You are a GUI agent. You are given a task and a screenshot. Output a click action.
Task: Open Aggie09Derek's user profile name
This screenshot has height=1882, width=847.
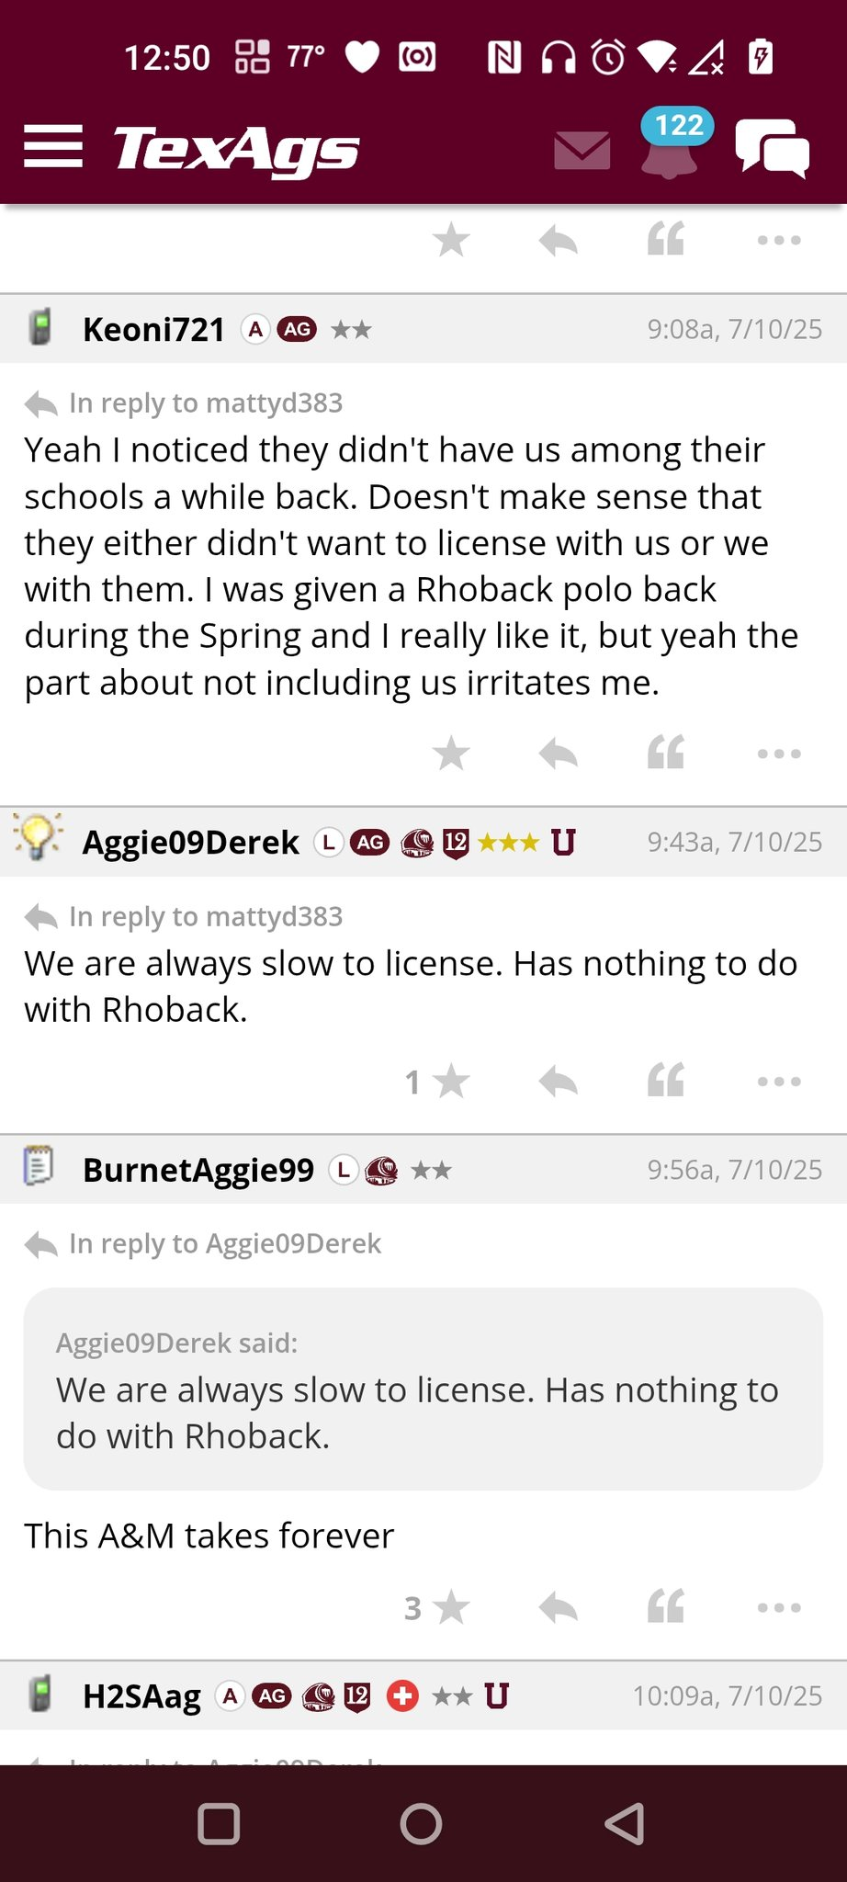pos(191,842)
